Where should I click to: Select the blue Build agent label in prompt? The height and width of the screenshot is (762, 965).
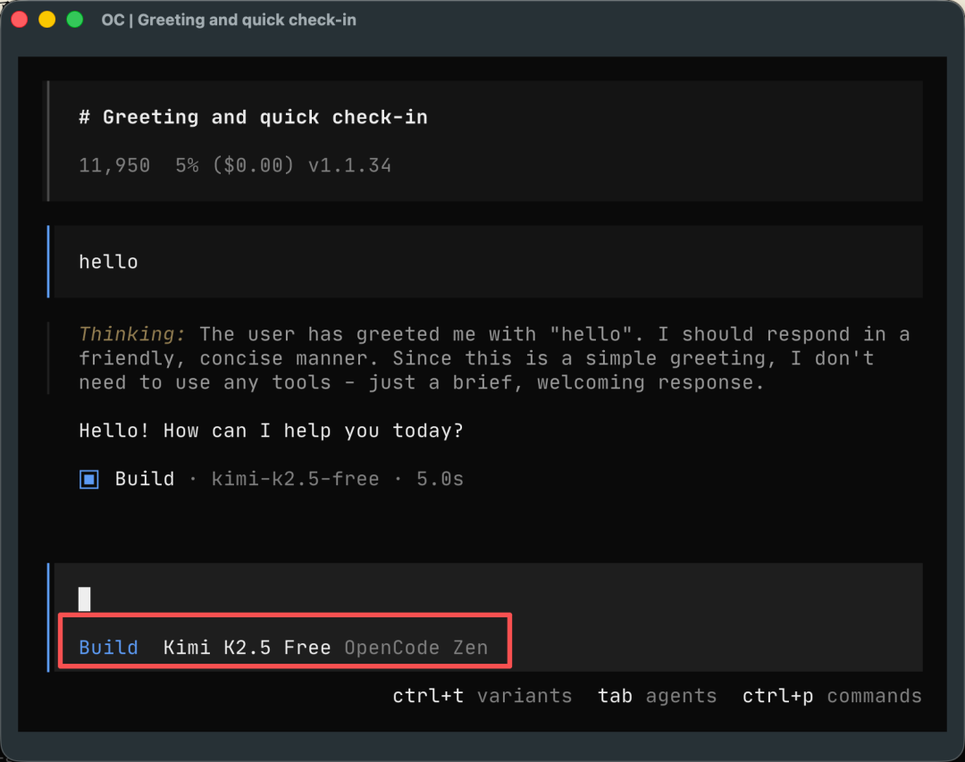click(x=108, y=648)
